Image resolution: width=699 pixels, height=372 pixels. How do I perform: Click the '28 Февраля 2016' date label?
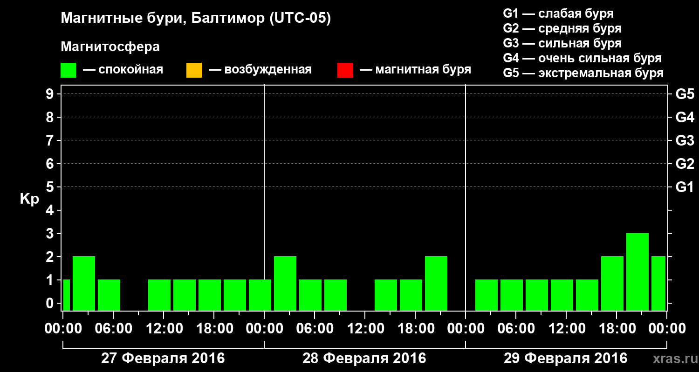(x=364, y=359)
